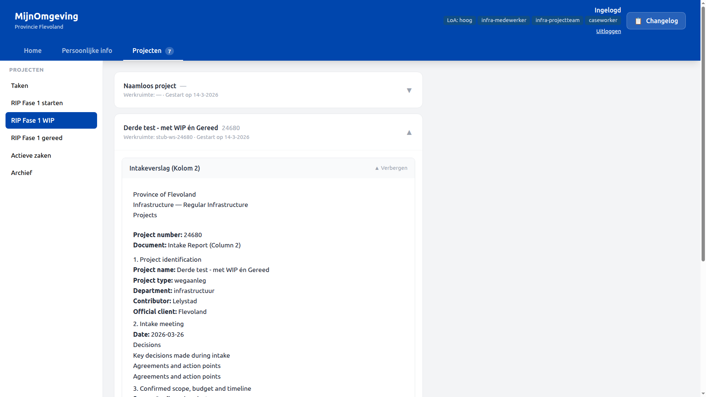Select Actieve zaken in the sidebar
The width and height of the screenshot is (706, 397).
[x=31, y=155]
